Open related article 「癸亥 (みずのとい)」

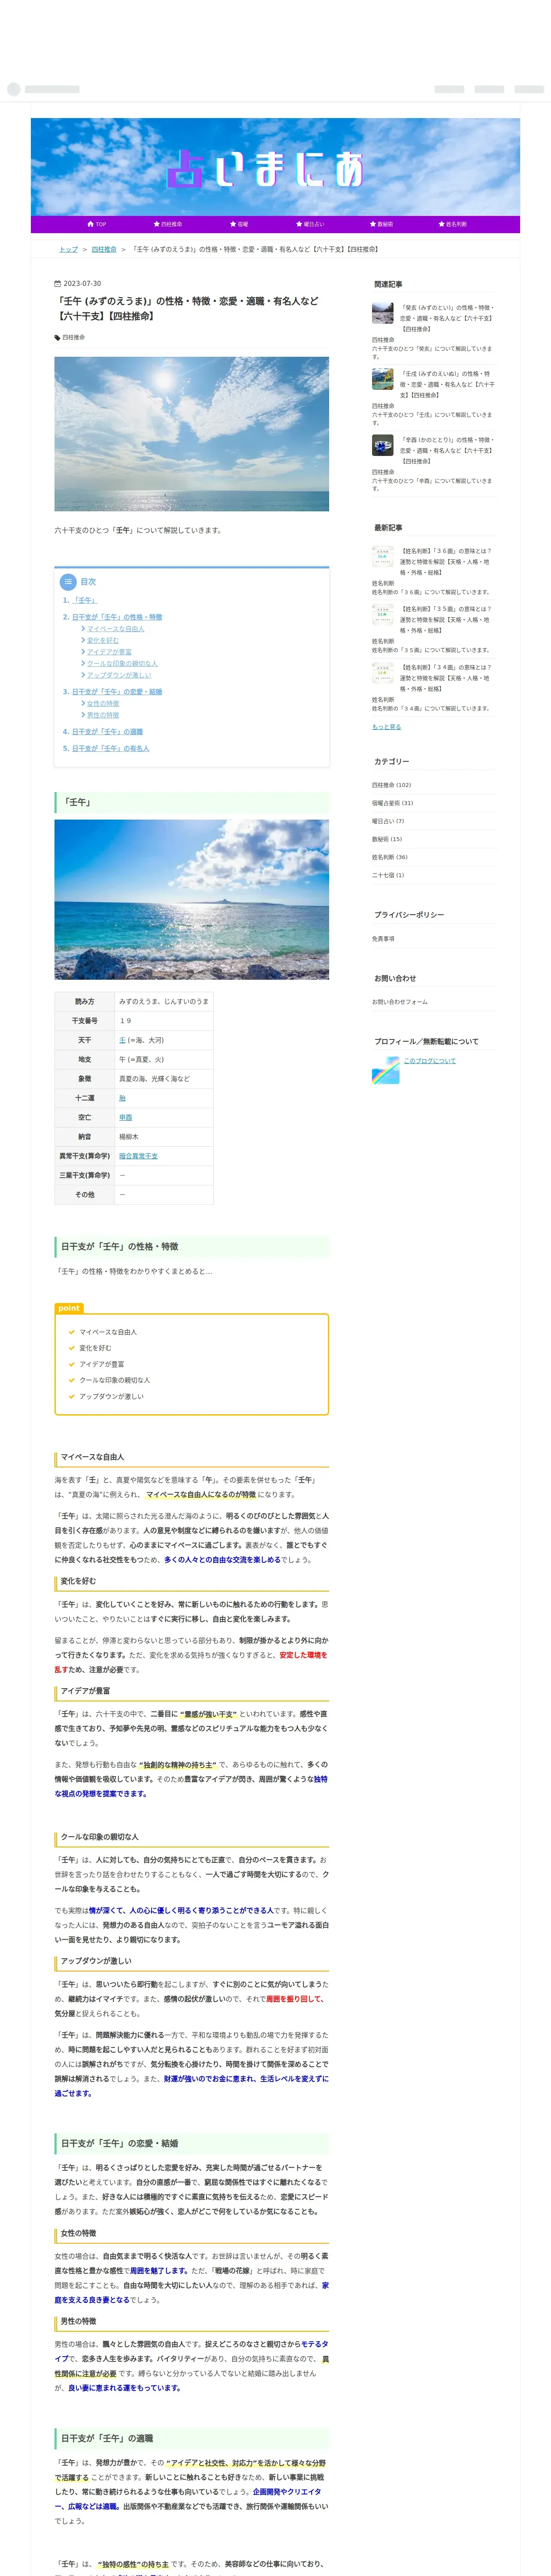(x=447, y=318)
